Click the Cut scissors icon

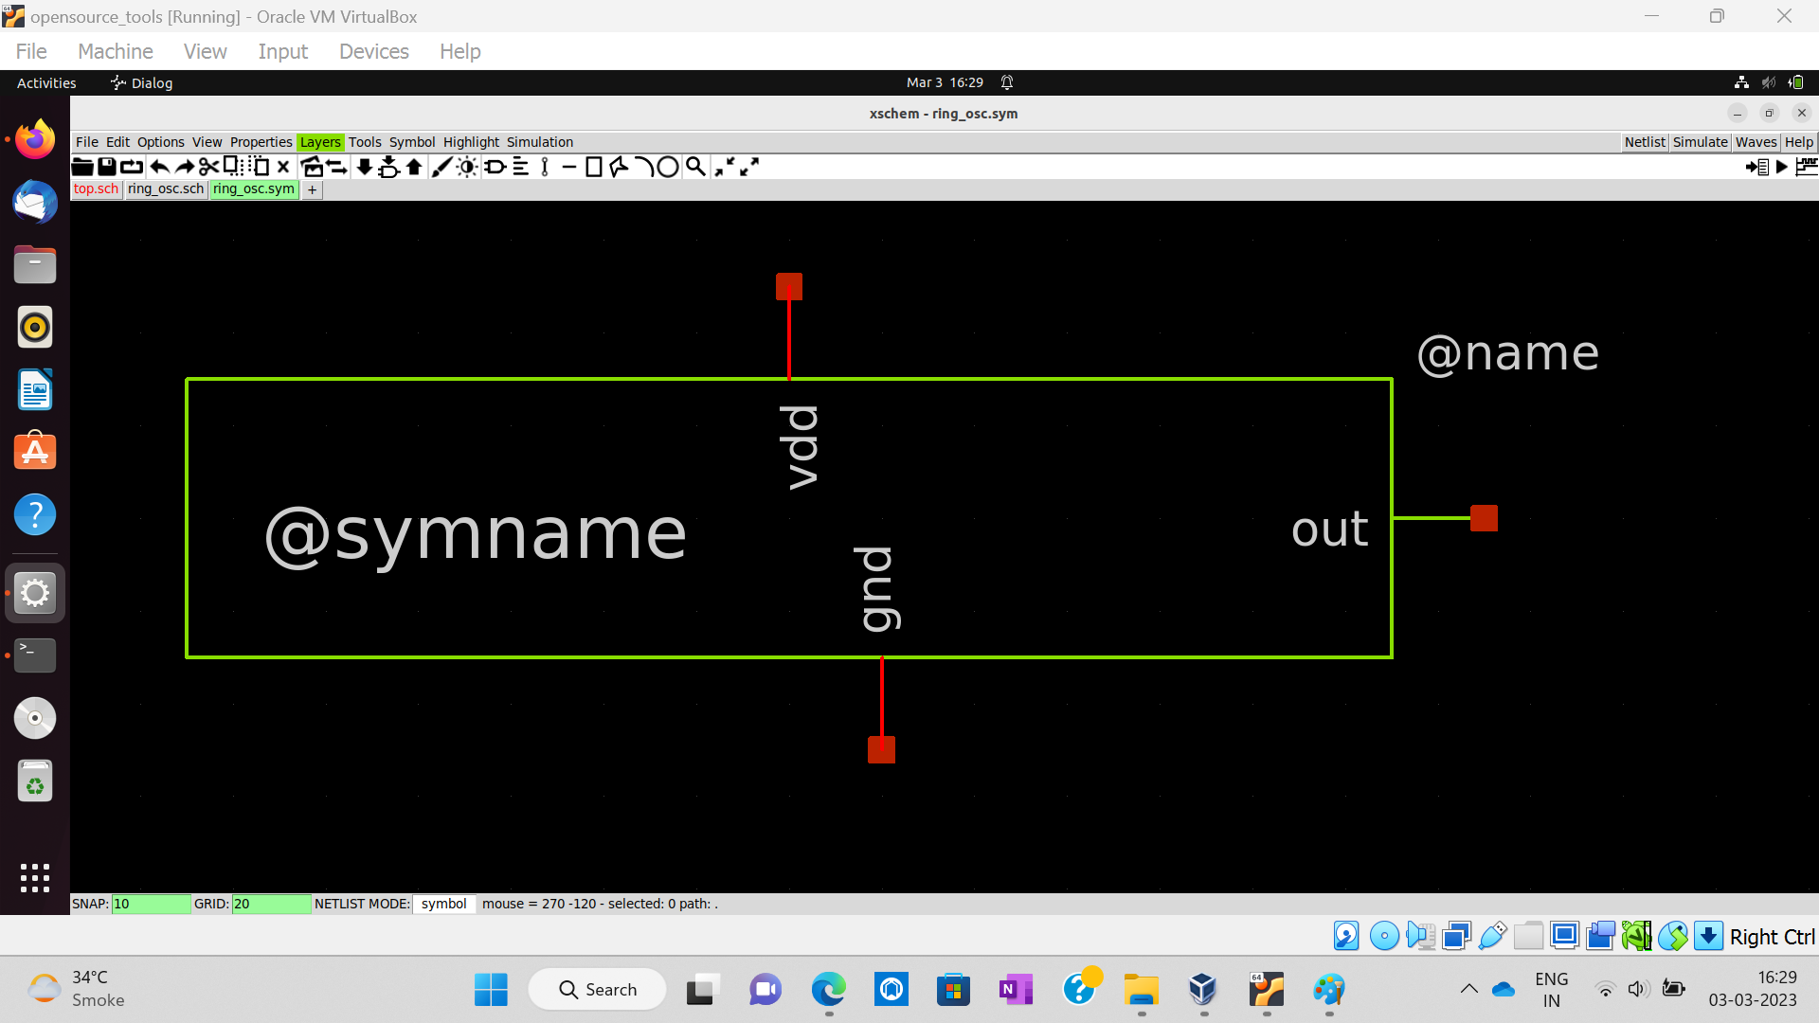click(x=208, y=168)
